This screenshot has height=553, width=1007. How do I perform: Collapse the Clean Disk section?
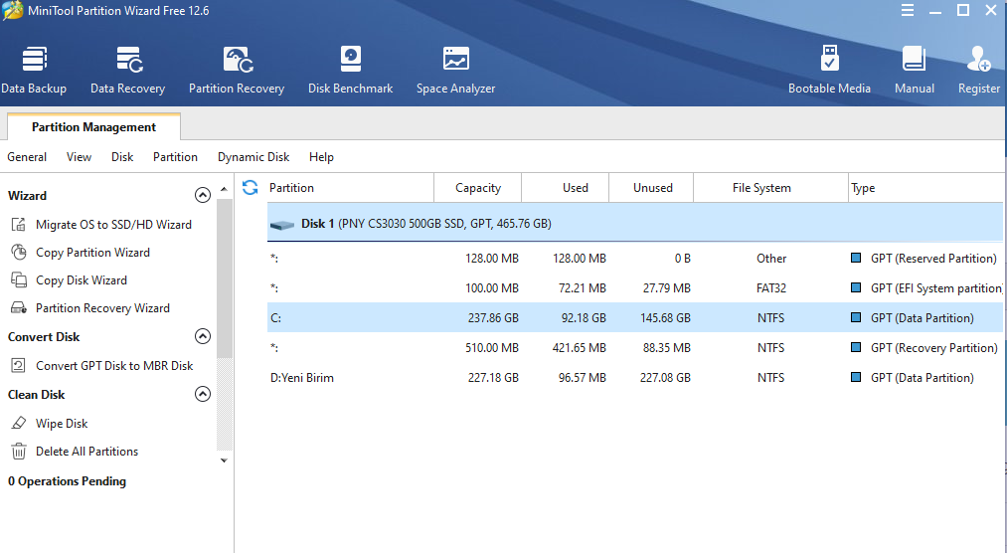pyautogui.click(x=203, y=394)
